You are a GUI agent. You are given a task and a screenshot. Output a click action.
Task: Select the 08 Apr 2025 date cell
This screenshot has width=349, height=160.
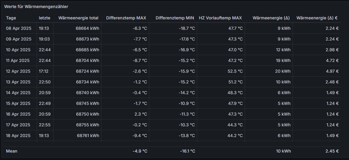[19, 28]
